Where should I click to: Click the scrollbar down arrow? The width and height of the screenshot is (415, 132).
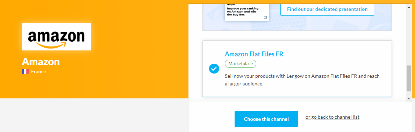(x=409, y=98)
